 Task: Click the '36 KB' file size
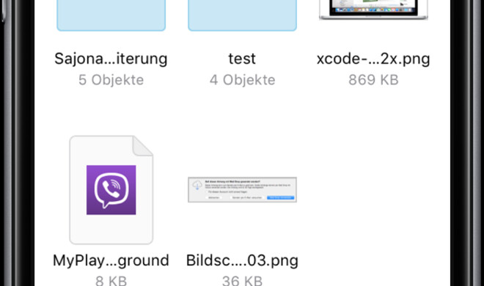242,281
